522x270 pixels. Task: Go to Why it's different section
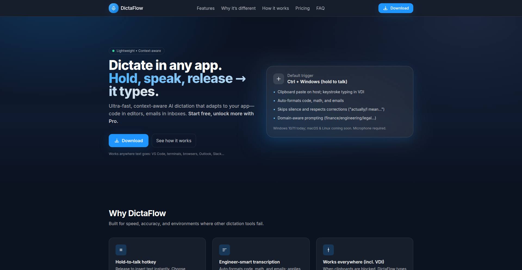[x=238, y=8]
